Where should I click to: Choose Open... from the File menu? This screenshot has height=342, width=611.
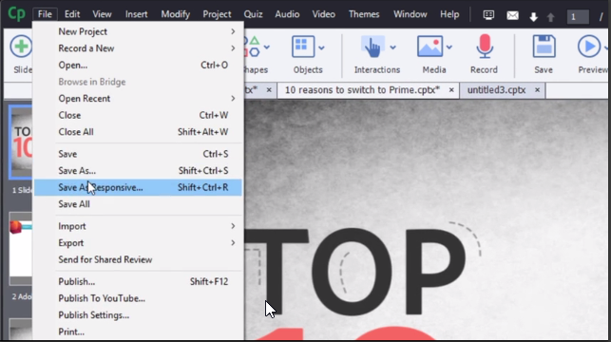point(138,65)
